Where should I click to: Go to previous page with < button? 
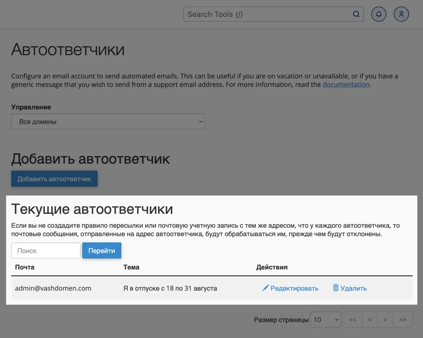pos(370,320)
